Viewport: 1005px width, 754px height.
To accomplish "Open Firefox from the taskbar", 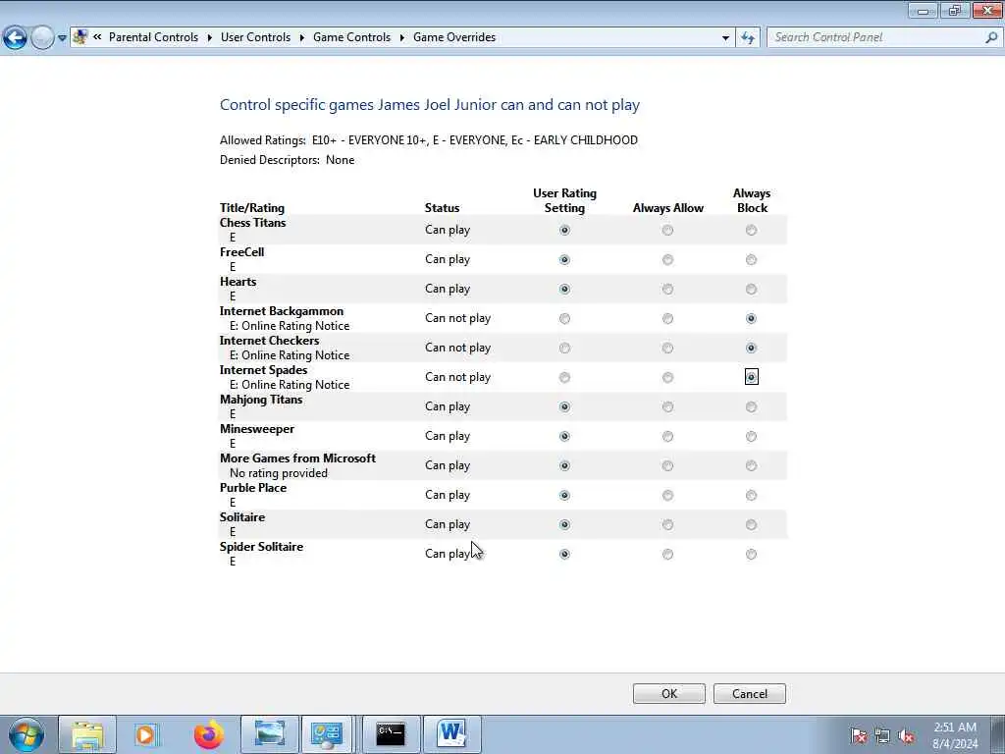I will point(209,734).
